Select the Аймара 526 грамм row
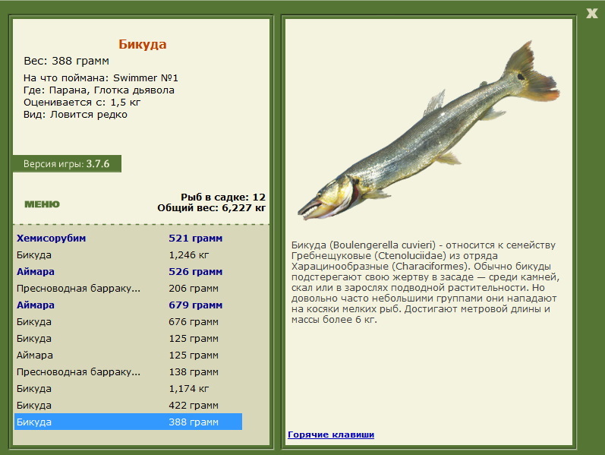 pos(128,271)
